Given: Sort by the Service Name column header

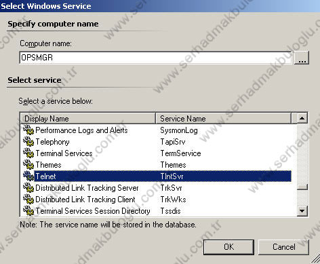Looking at the screenshot, I should (x=224, y=119).
